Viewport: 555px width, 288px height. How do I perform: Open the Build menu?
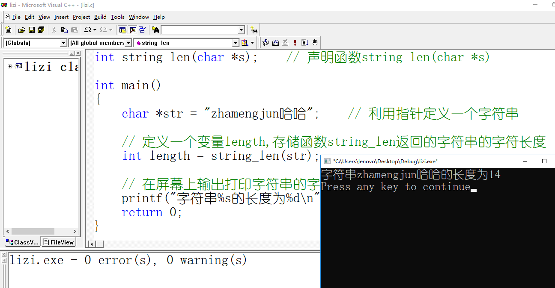[100, 17]
